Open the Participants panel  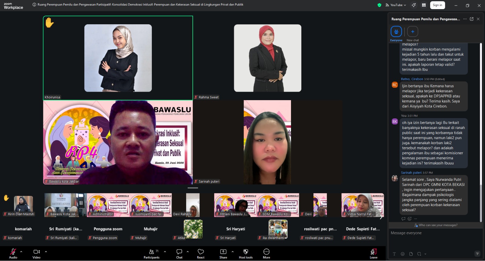click(152, 254)
